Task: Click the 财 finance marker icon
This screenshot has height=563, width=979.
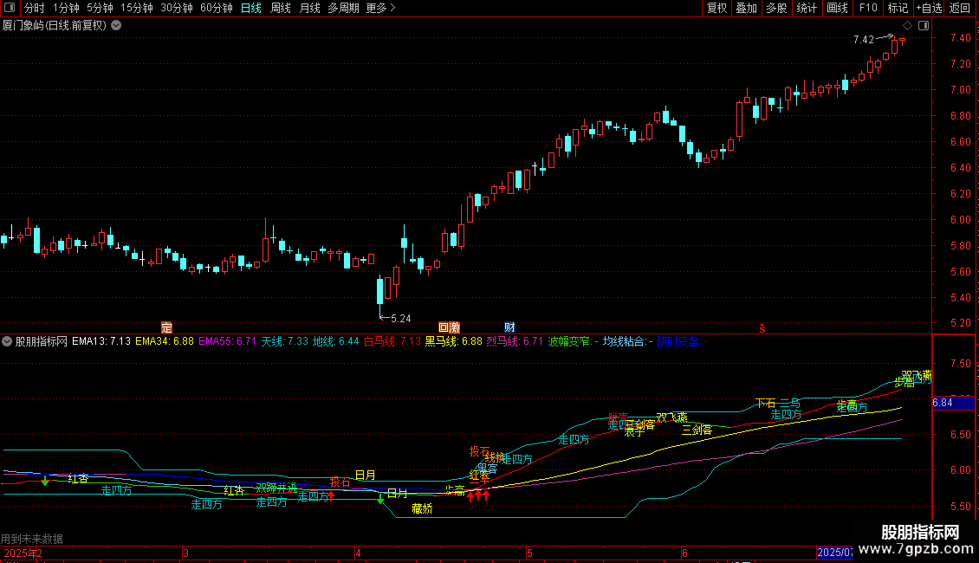Action: tap(509, 327)
